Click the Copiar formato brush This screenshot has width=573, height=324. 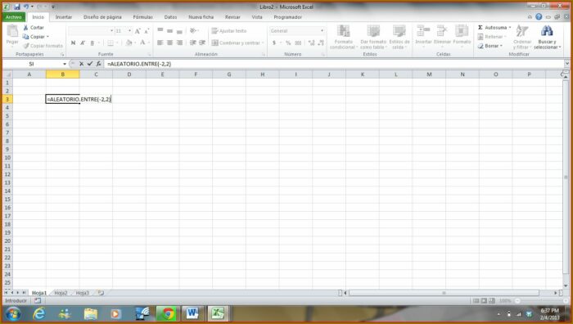tap(25, 46)
